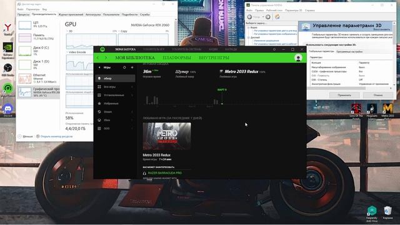Viewport: 400px width, 225px height.
Task: Click the МАРТ 9 marker on playtime chart
Action: [x=222, y=90]
